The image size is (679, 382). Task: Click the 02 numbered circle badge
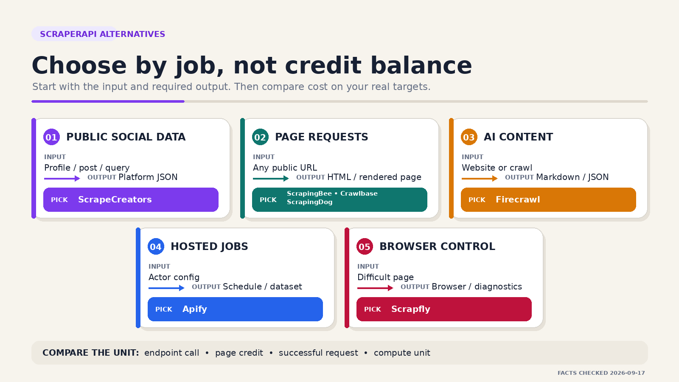point(260,137)
